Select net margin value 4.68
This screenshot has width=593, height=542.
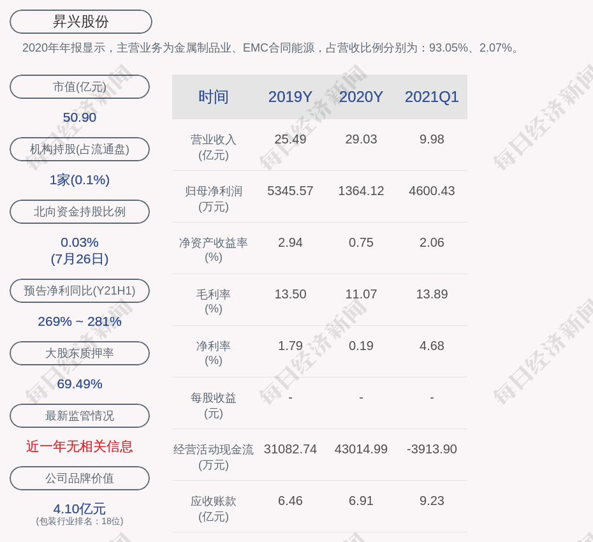[x=432, y=346]
